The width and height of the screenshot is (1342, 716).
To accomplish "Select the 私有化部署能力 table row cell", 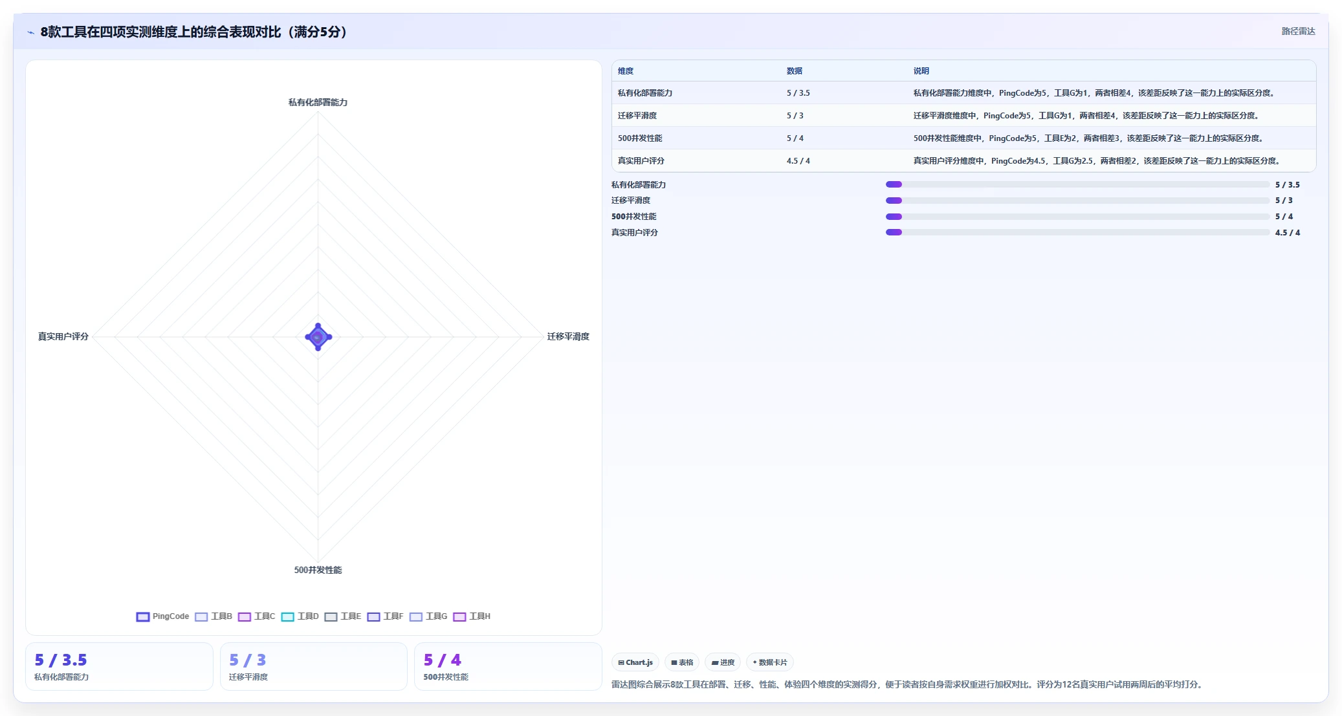I will [645, 93].
